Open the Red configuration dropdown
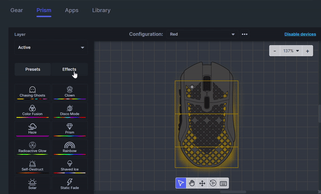The image size is (321, 194). [x=202, y=34]
